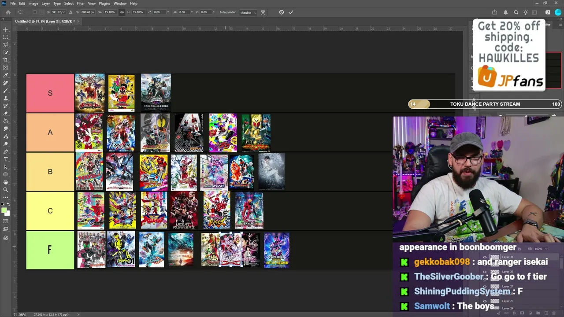564x317 pixels.
Task: Open the Discover lightbulb panel
Action: (526, 12)
